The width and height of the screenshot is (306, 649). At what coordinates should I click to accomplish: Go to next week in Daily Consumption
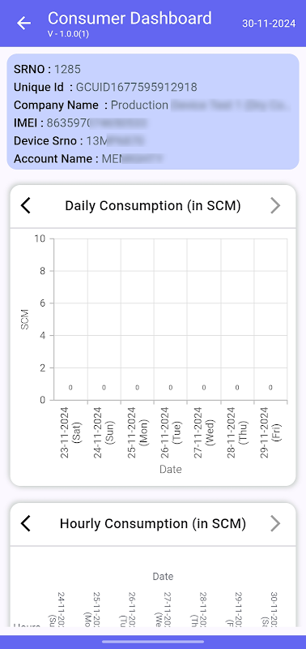(x=275, y=205)
